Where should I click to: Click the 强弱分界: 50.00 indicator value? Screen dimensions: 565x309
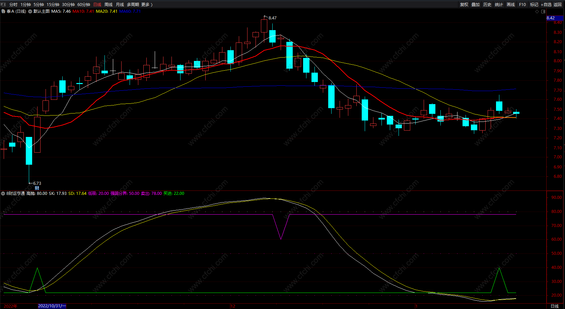tap(125, 194)
